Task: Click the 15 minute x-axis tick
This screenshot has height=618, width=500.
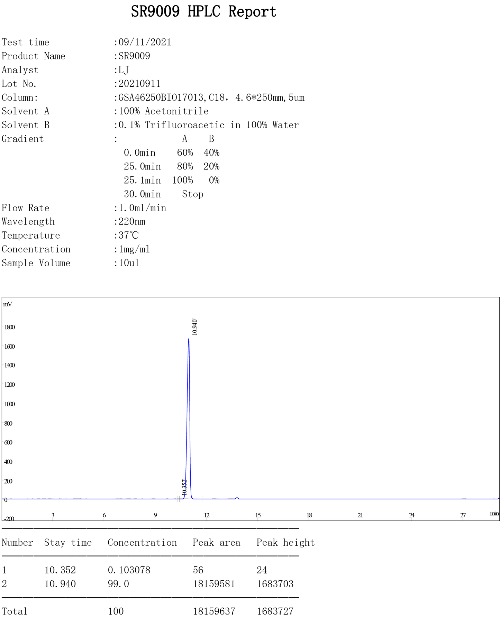Action: point(258,515)
